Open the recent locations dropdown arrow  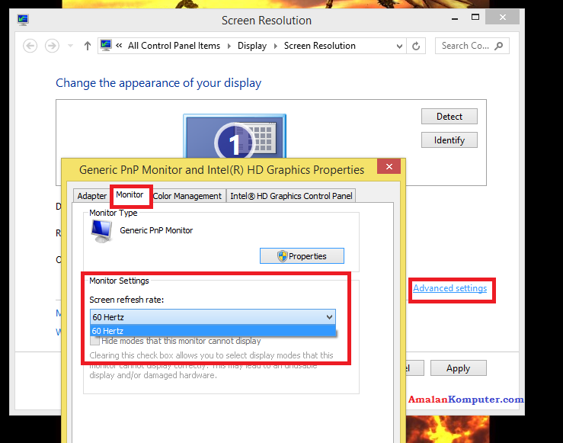pyautogui.click(x=70, y=46)
